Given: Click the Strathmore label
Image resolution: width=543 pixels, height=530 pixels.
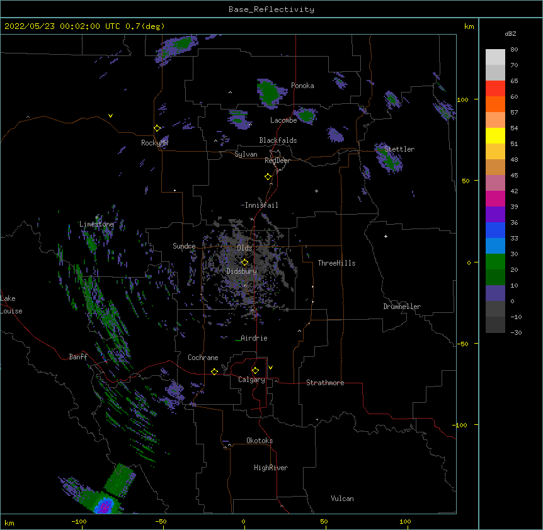Looking at the screenshot, I should pos(325,383).
